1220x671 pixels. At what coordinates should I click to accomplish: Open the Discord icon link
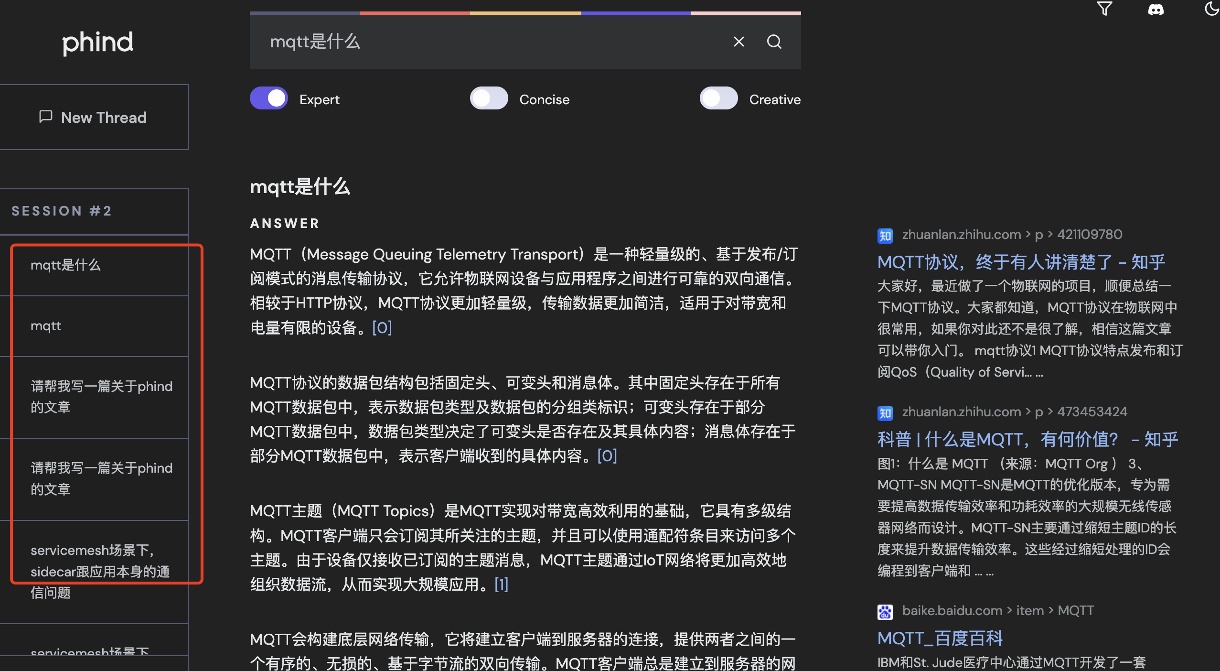click(x=1156, y=10)
